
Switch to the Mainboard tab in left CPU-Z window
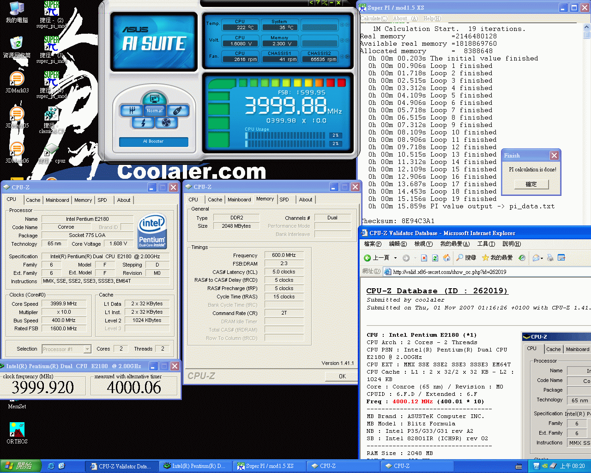pyautogui.click(x=57, y=200)
